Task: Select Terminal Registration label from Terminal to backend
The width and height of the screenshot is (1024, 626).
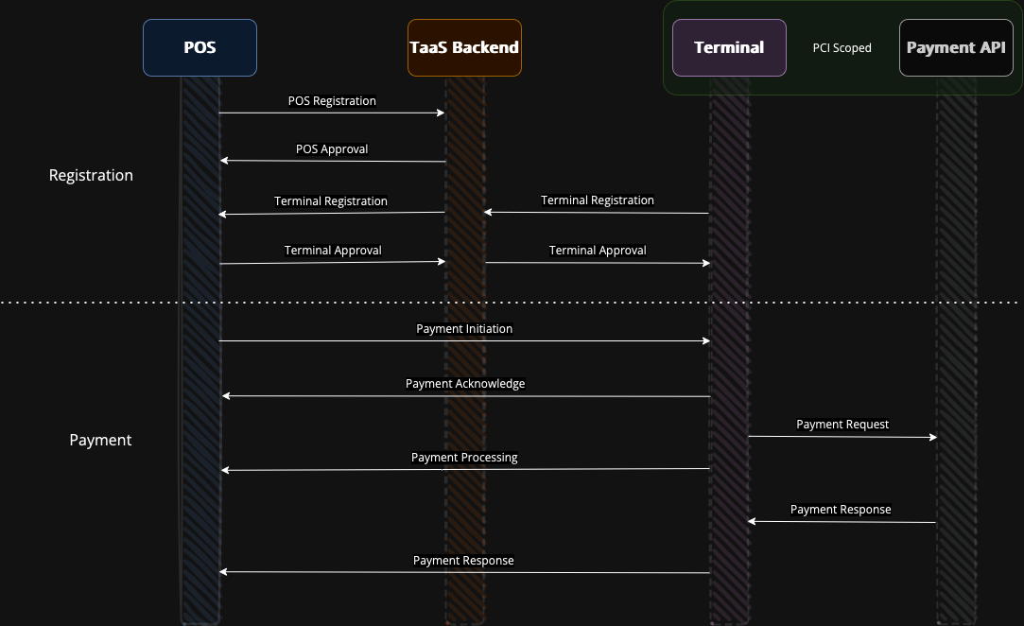Action: (597, 200)
